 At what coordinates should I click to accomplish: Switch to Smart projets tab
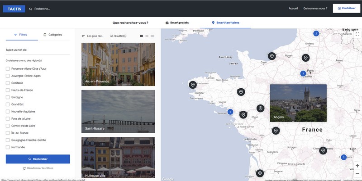point(177,23)
